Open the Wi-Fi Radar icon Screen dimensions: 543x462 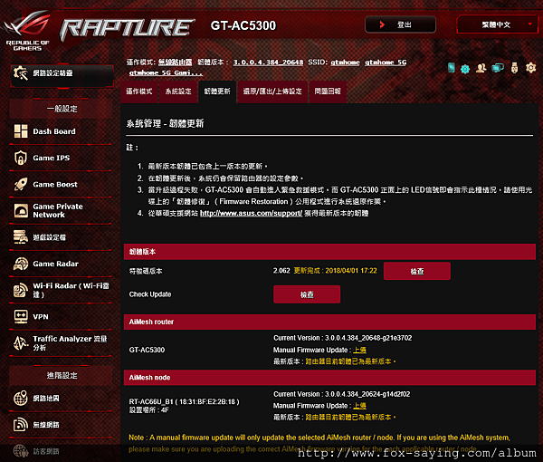click(x=21, y=290)
